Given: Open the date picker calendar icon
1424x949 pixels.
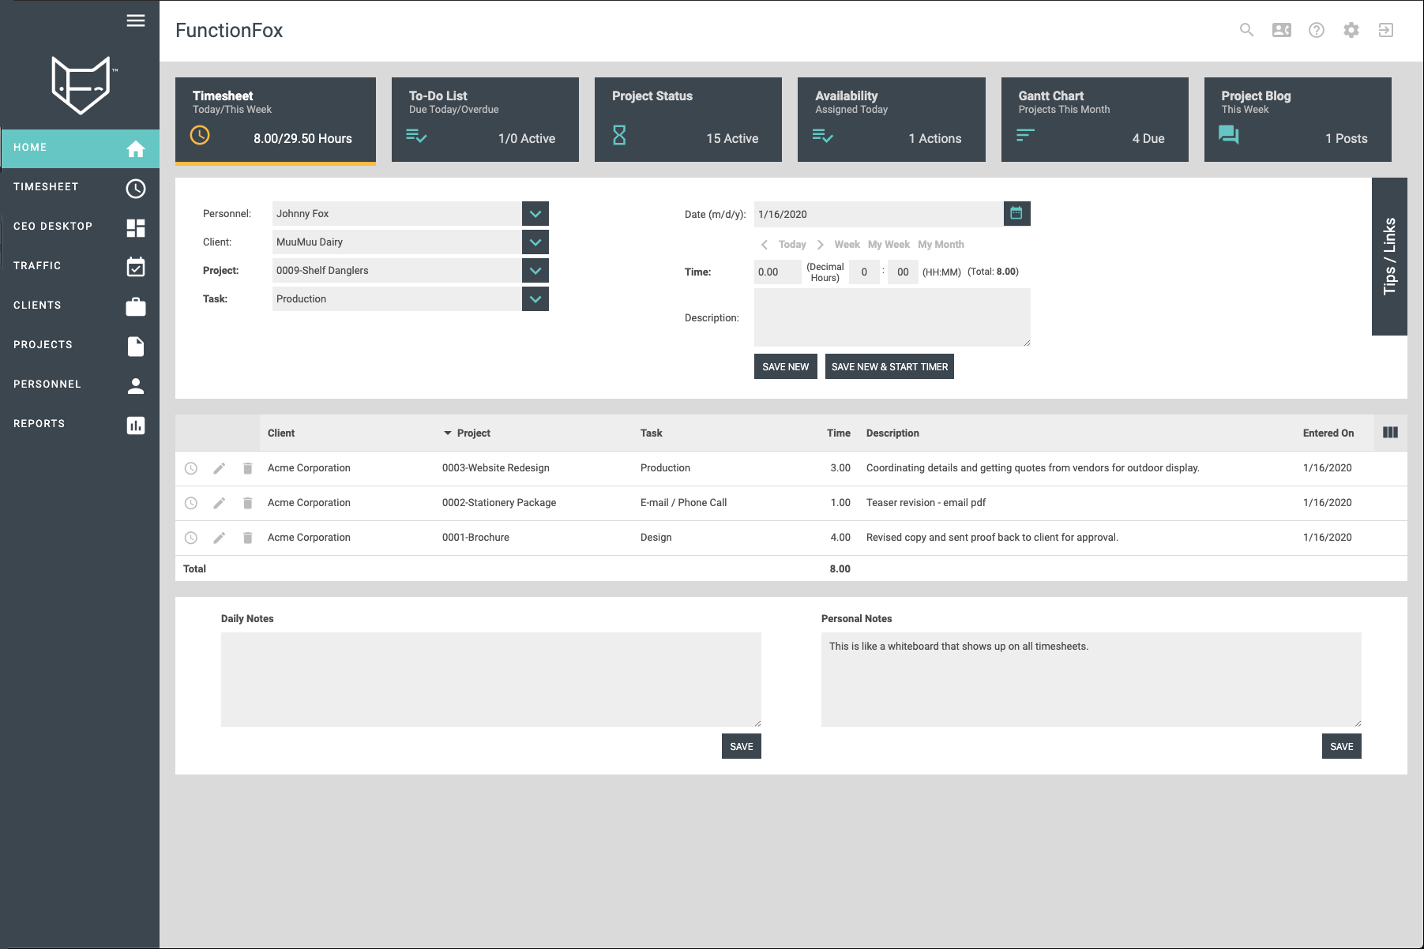Looking at the screenshot, I should (1017, 213).
